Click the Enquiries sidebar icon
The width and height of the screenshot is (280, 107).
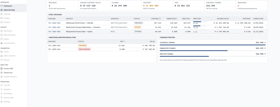click(2, 14)
